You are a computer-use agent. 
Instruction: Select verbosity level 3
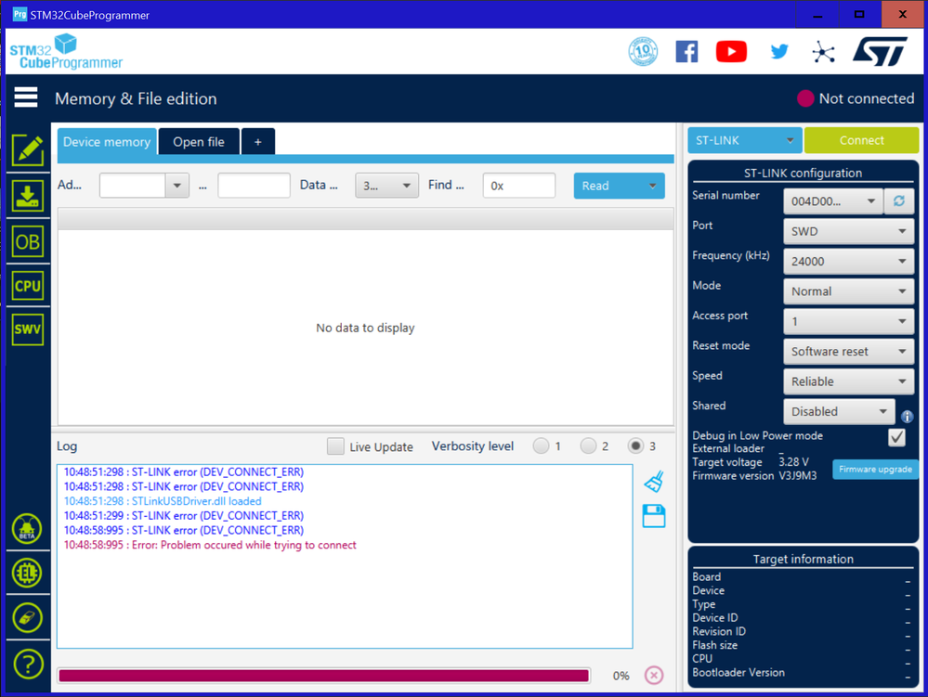click(x=635, y=445)
